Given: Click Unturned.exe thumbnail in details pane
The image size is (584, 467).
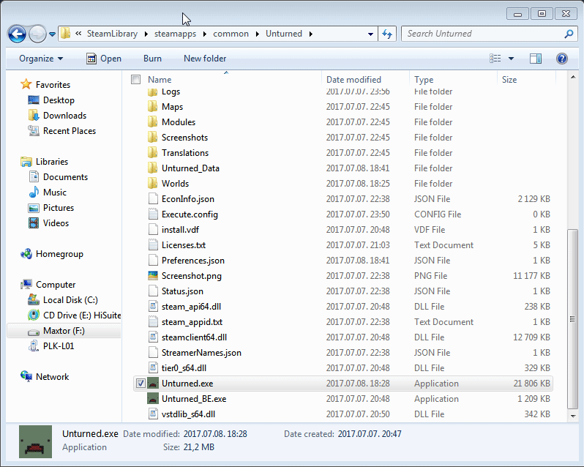Looking at the screenshot, I should 35,441.
